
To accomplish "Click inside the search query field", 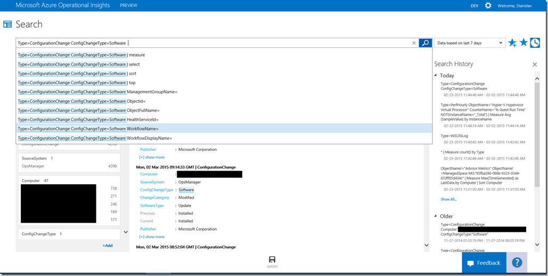I will [x=266, y=43].
